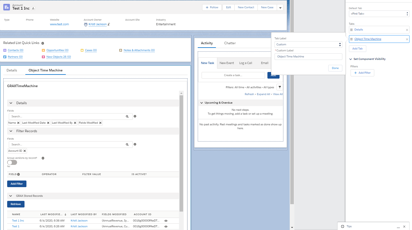Image resolution: width=412 pixels, height=230 pixels.
Task: Click the Notes & Attachments icon
Action: tap(121, 50)
